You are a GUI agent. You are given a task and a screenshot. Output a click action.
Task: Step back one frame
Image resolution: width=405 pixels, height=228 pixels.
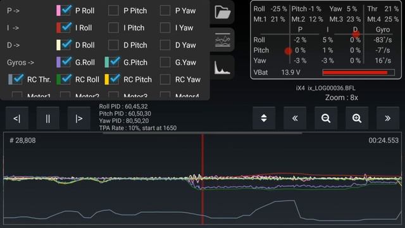(x=17, y=118)
